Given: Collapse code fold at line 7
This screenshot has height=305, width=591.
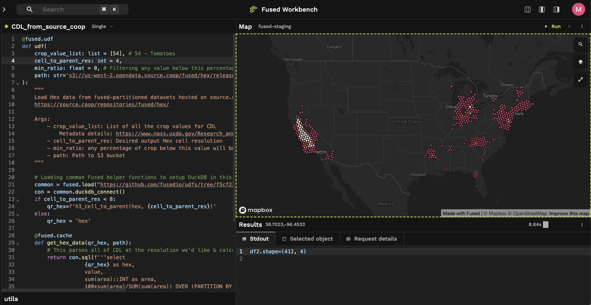Looking at the screenshot, I should pos(18,83).
